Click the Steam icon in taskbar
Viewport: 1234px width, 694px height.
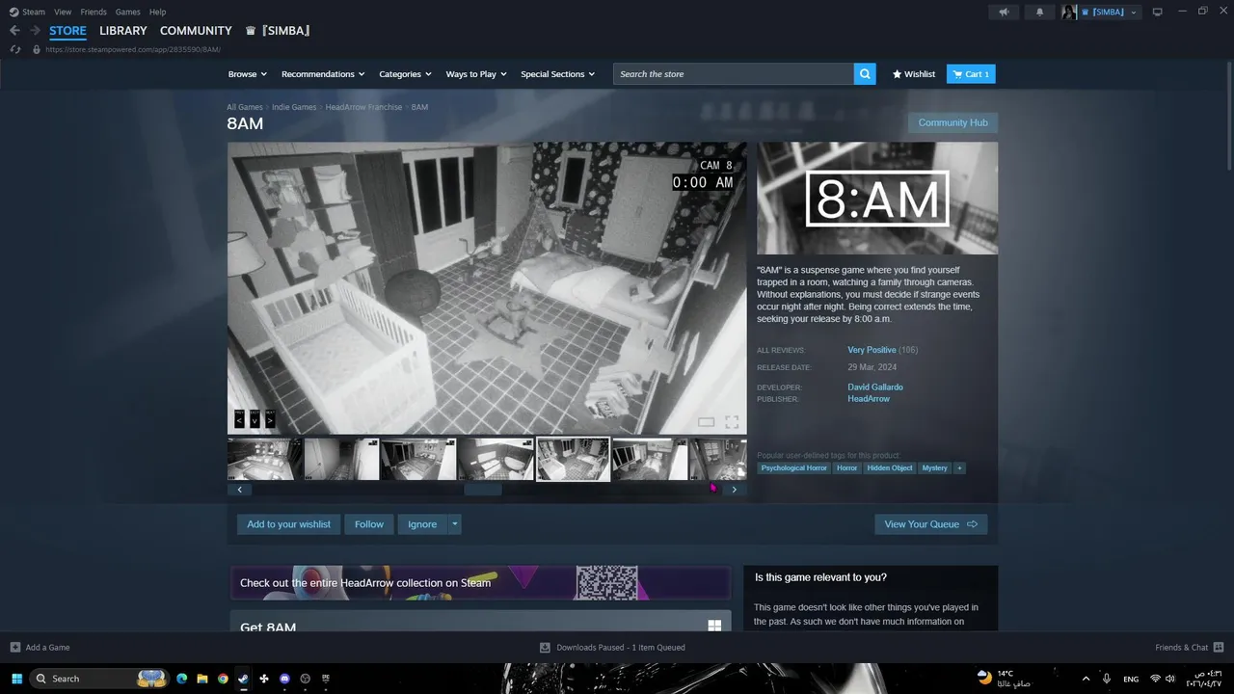click(243, 679)
